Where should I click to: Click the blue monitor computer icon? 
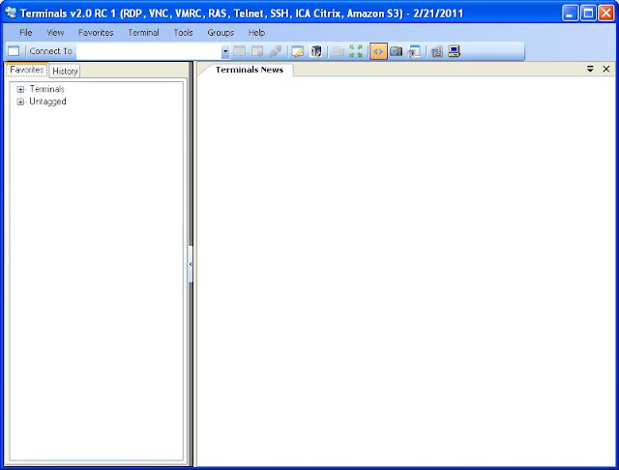455,51
